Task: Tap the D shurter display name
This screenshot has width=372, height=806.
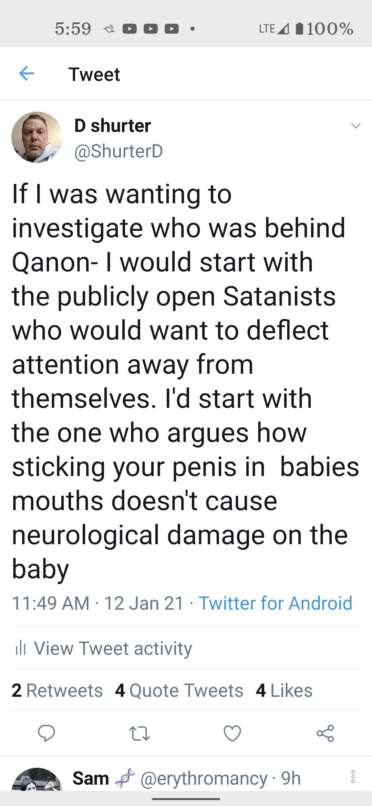Action: coord(113,125)
